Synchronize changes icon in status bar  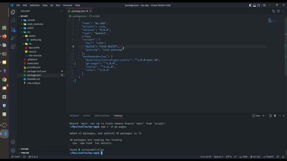[x=24, y=157]
